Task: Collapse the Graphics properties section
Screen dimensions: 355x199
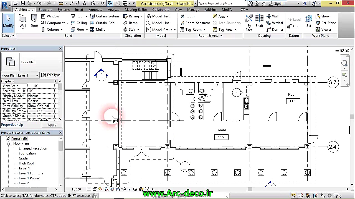Action: pyautogui.click(x=55, y=81)
